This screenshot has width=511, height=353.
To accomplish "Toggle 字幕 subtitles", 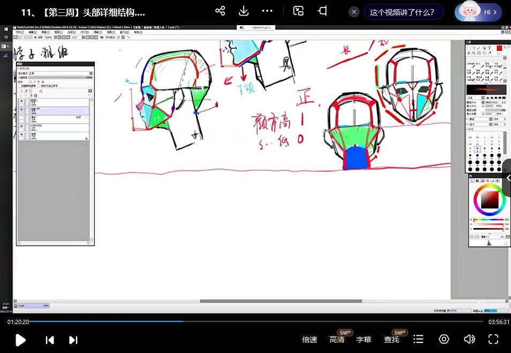I will [364, 340].
